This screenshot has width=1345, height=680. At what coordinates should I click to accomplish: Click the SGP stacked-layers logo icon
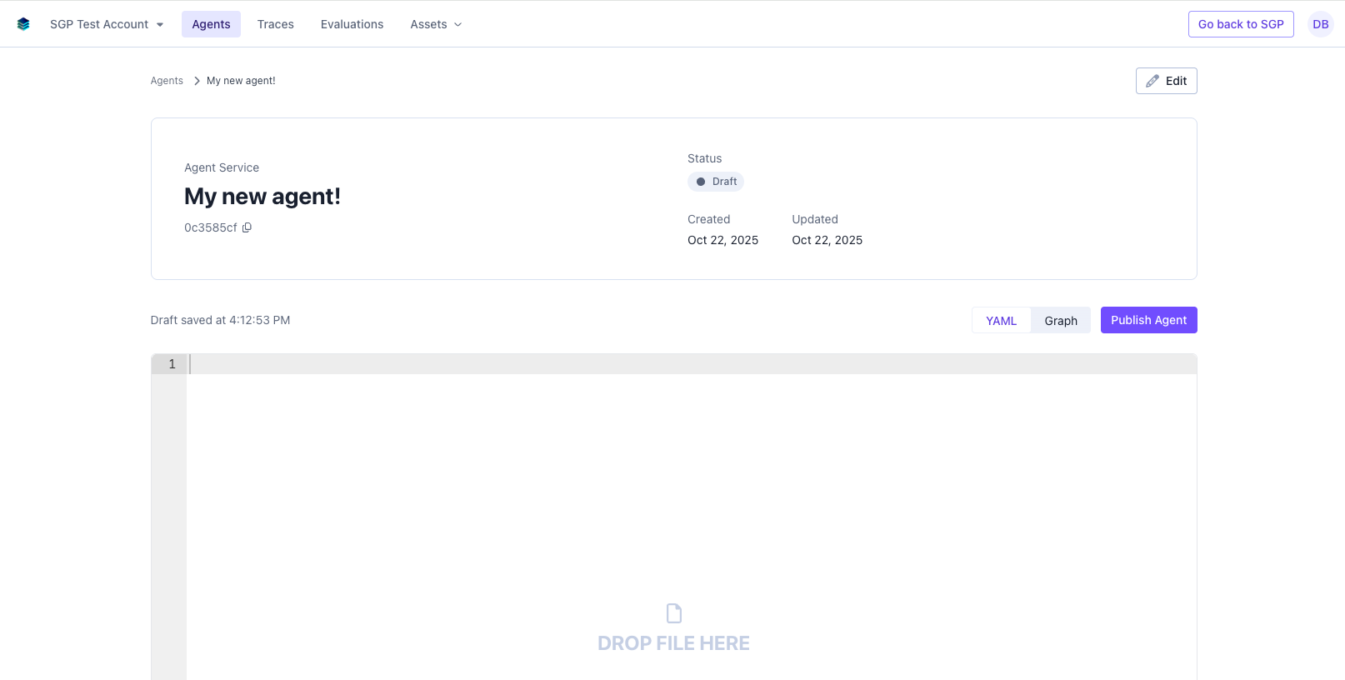pos(23,24)
